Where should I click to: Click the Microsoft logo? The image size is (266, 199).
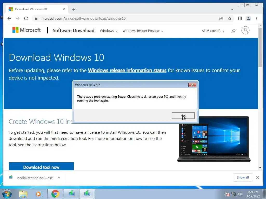26,30
